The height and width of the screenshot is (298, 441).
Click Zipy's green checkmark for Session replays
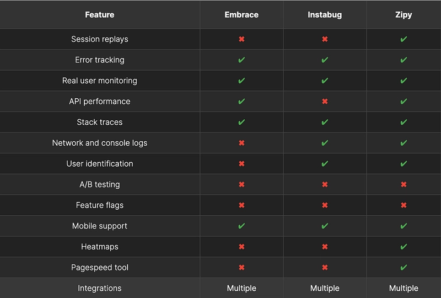[x=404, y=39]
